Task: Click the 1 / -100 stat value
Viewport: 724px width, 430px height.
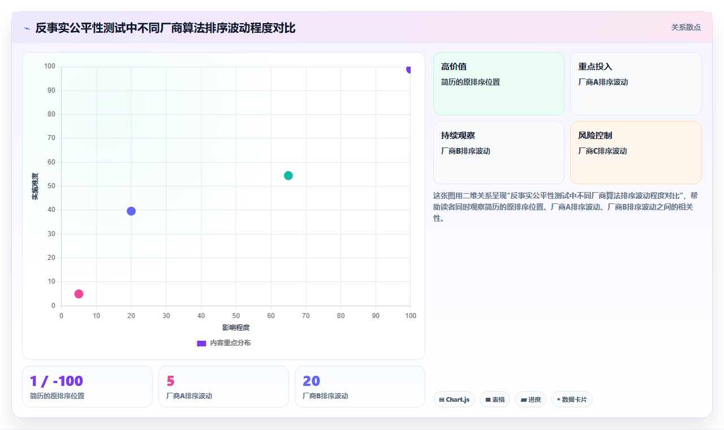Action: [57, 381]
